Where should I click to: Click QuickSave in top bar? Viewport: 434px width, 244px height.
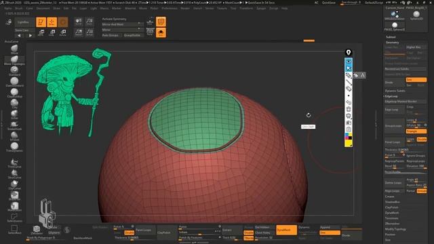pyautogui.click(x=329, y=3)
